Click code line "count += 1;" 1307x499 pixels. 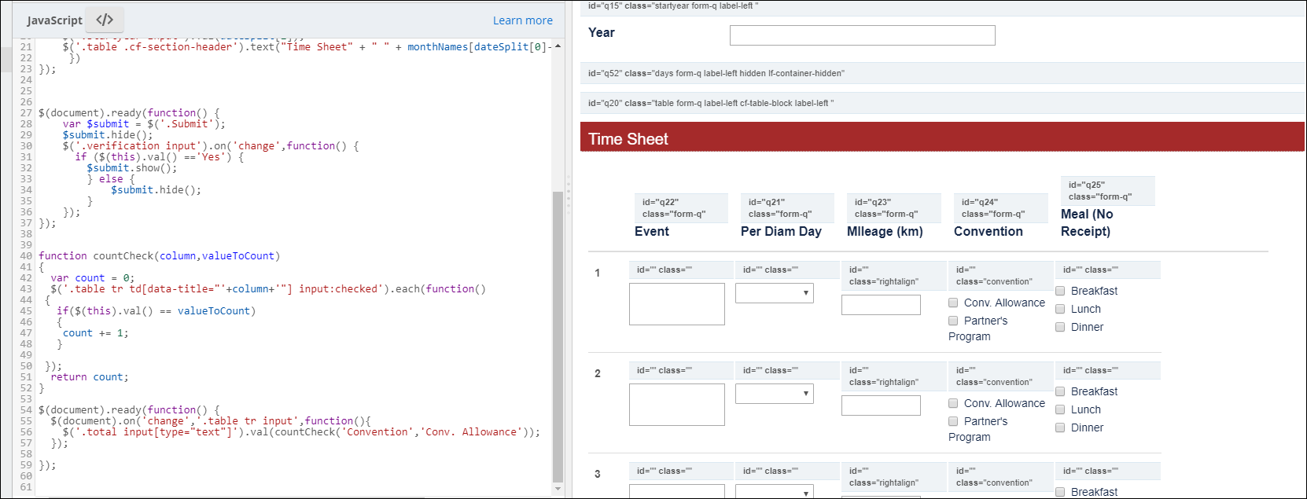tap(96, 333)
